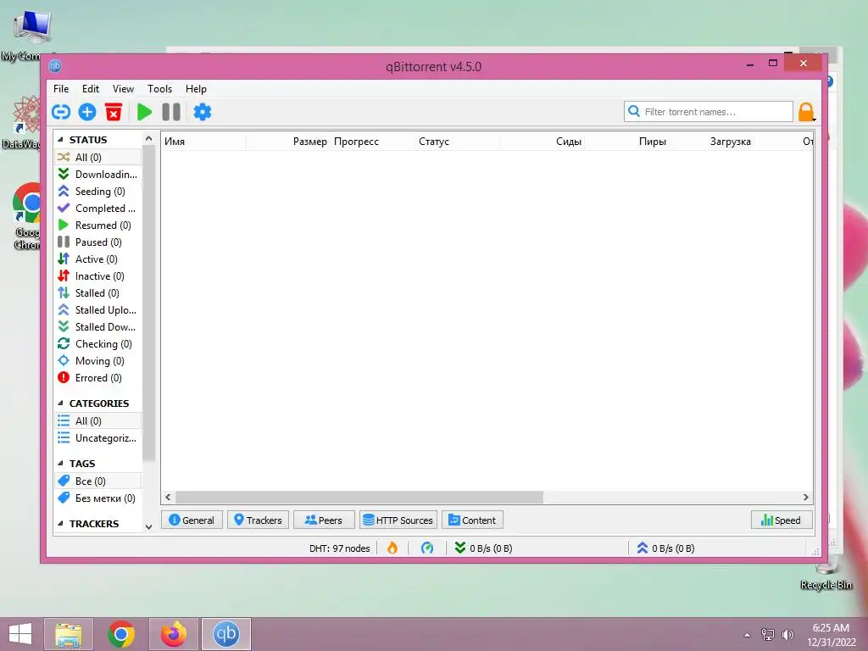Open the Help menu
The height and width of the screenshot is (651, 868).
pos(196,88)
